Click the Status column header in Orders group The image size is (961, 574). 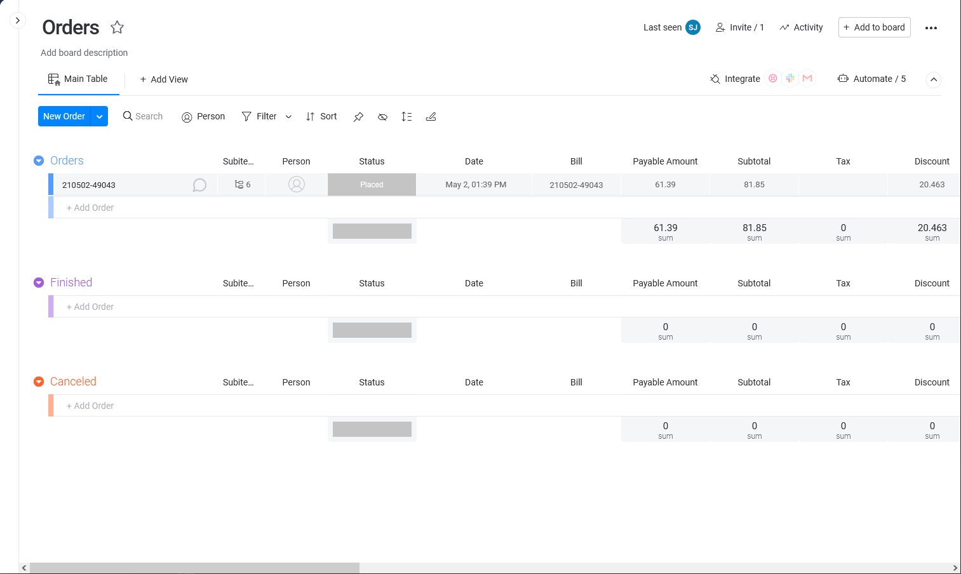point(372,161)
